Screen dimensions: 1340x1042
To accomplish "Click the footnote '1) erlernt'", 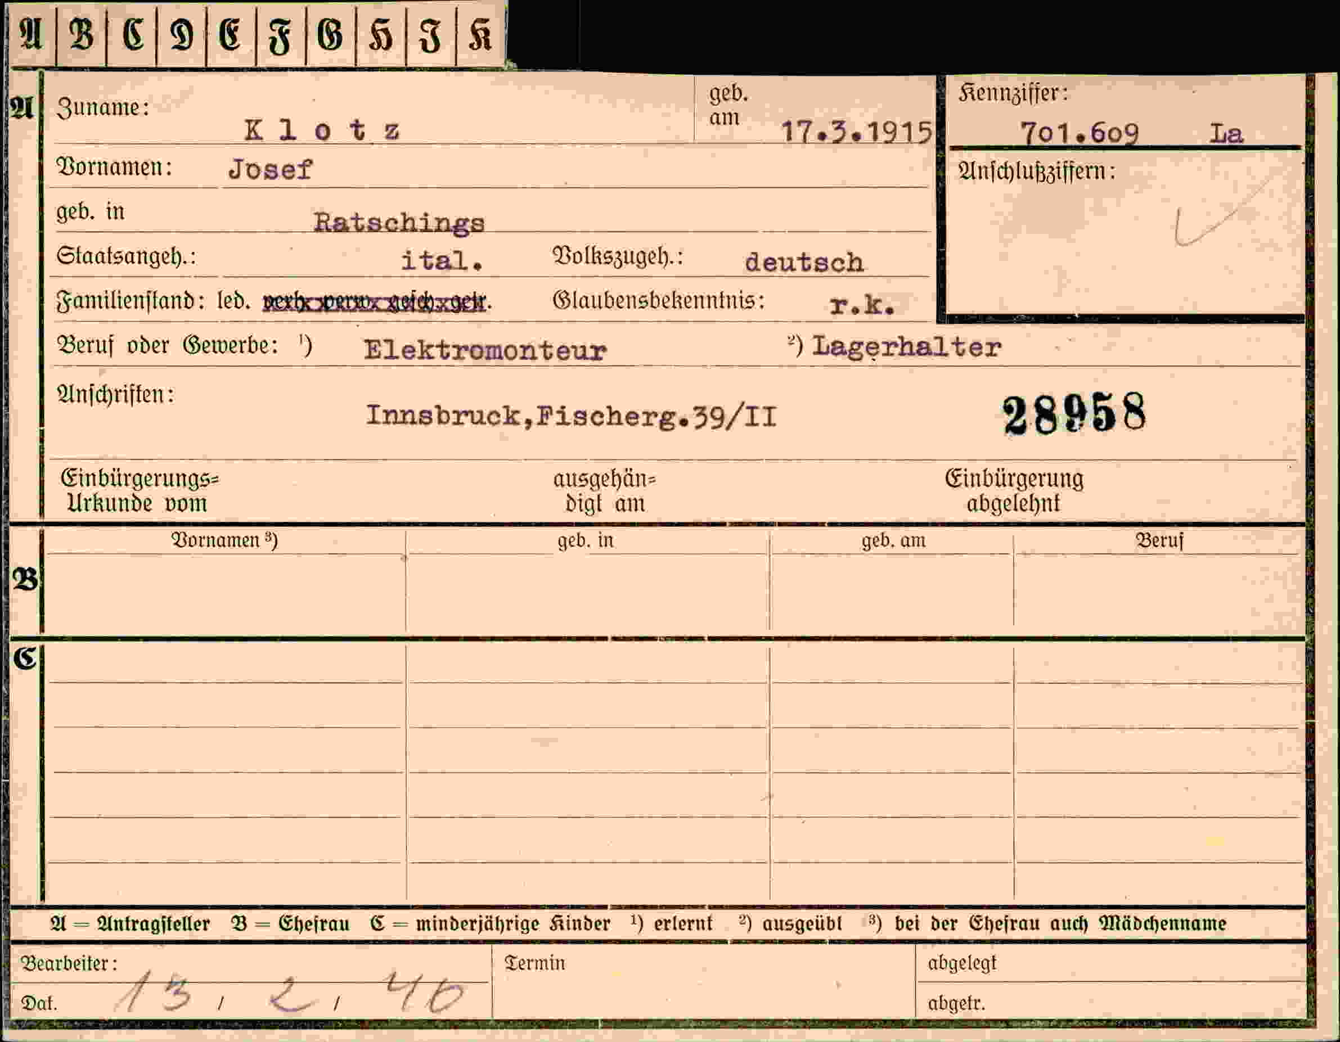I will coord(672,923).
